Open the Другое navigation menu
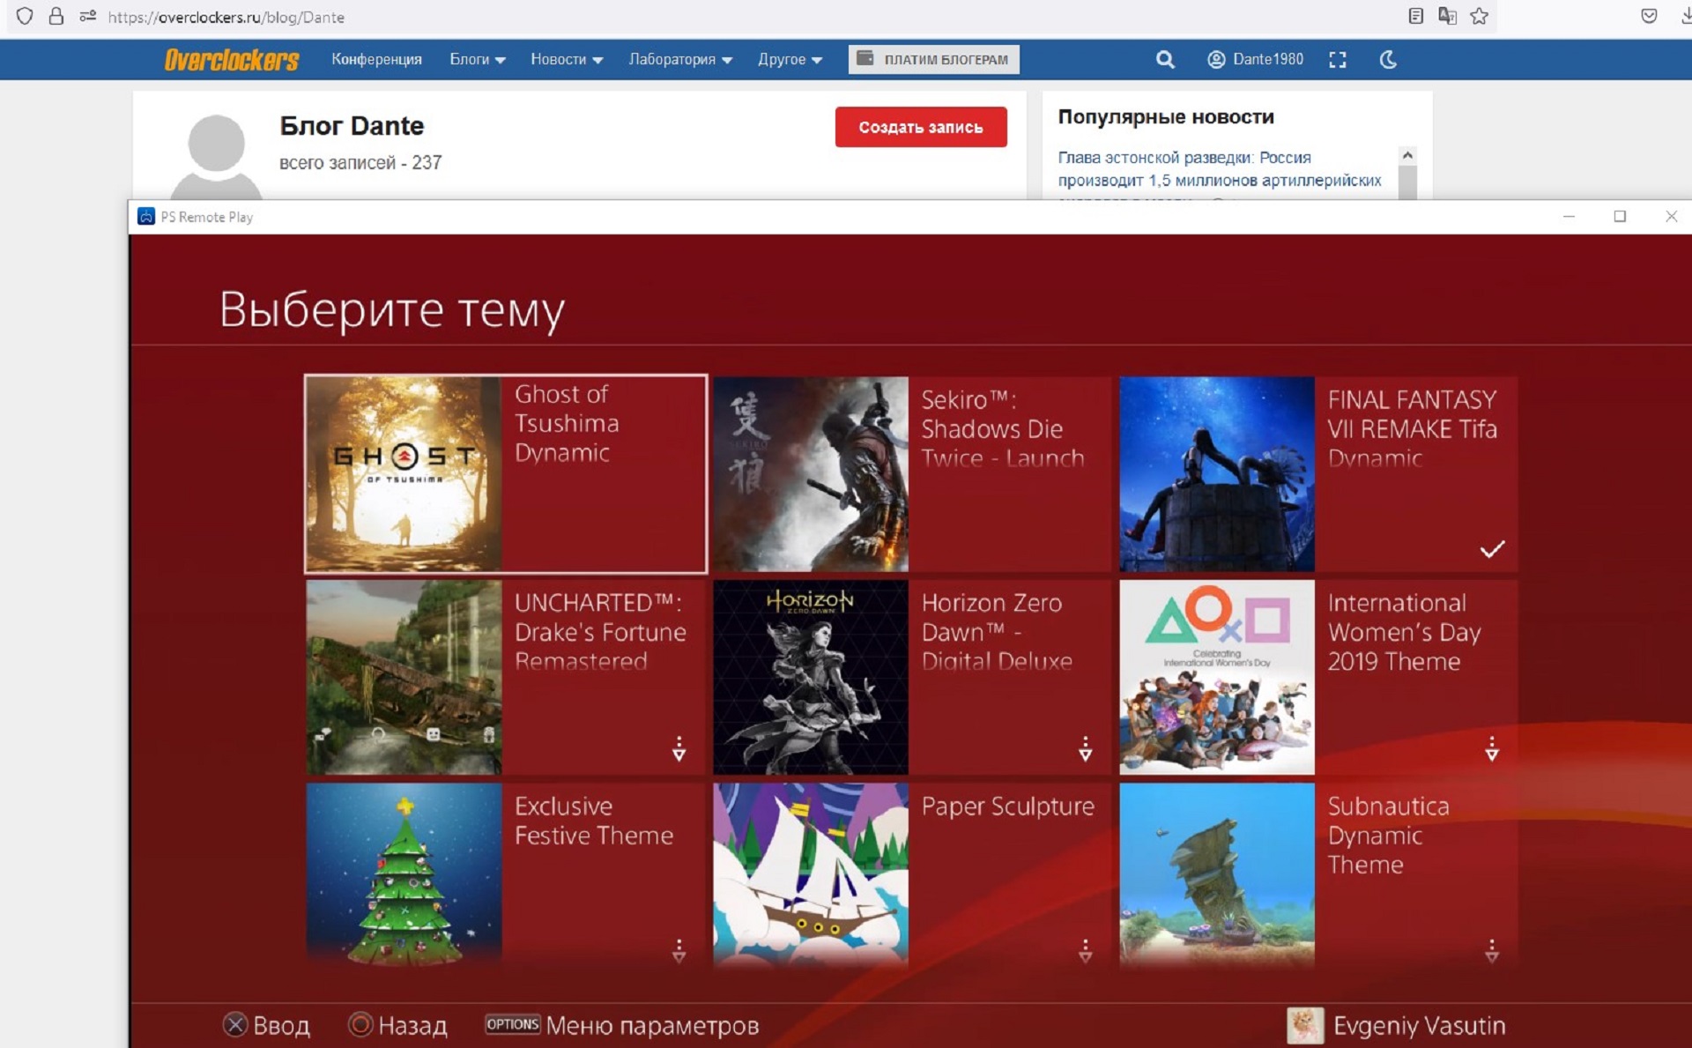The width and height of the screenshot is (1692, 1048). tap(790, 59)
